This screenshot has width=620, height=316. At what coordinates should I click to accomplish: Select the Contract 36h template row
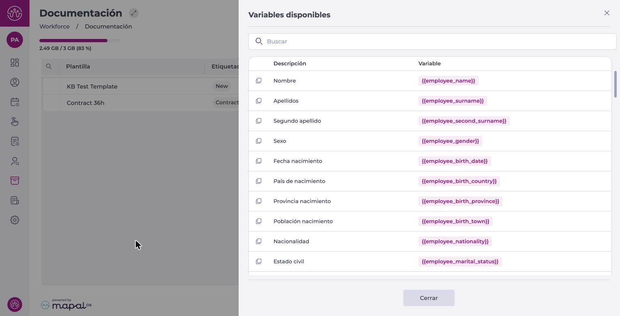[141, 103]
